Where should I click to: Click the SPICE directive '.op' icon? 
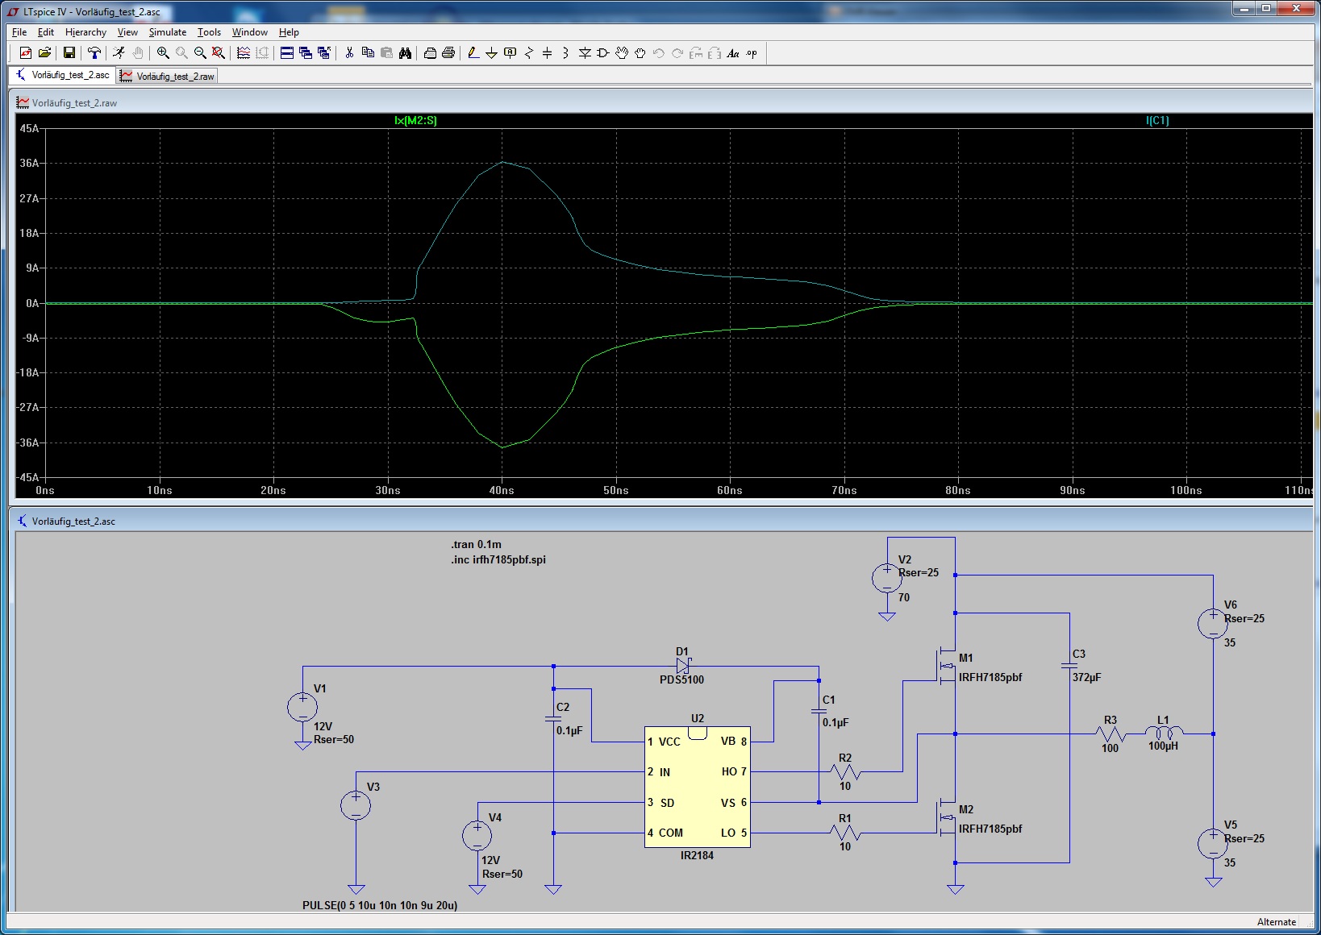(x=752, y=53)
